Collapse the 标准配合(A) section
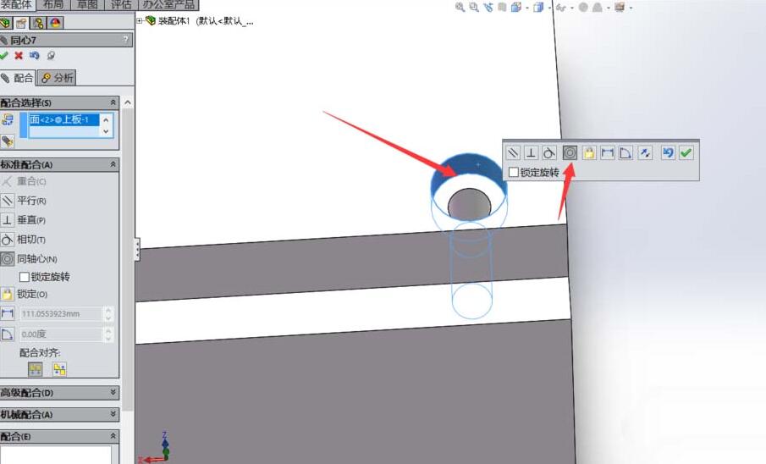 pyautogui.click(x=113, y=164)
